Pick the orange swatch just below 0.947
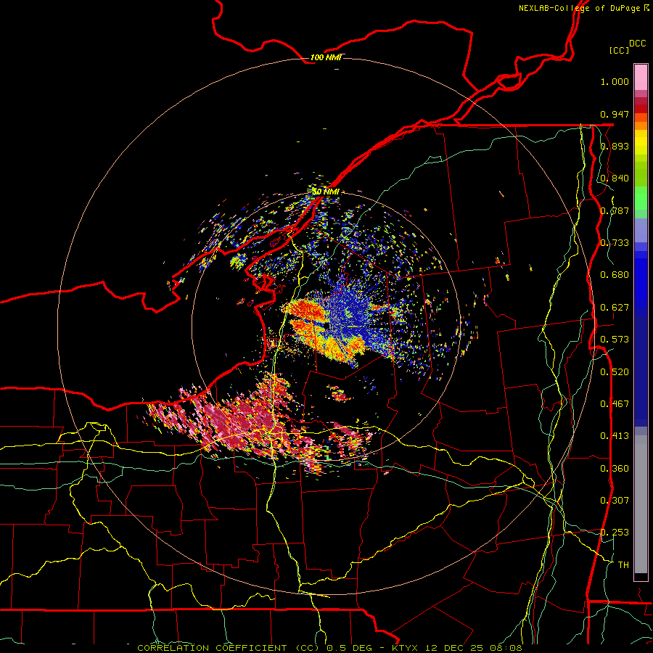Screen dimensions: 653x653 click(641, 118)
